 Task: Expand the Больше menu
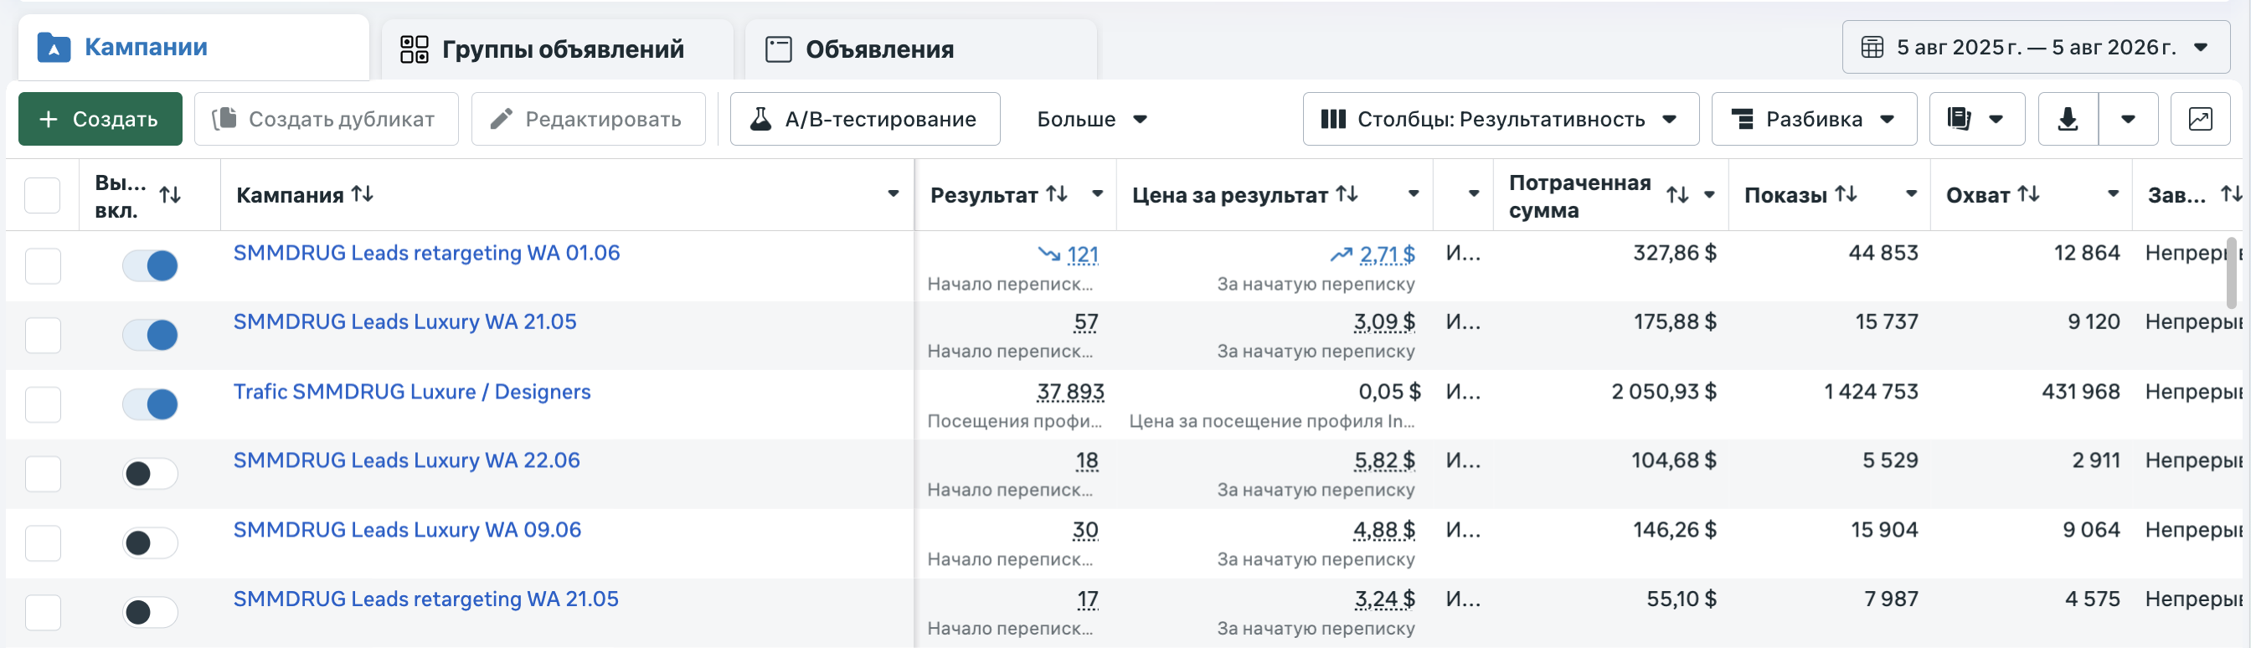(1091, 119)
